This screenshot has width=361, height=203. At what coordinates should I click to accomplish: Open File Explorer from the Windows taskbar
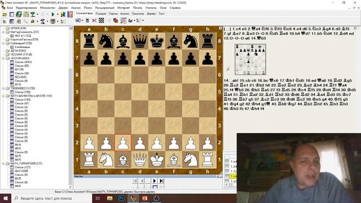coord(109,198)
